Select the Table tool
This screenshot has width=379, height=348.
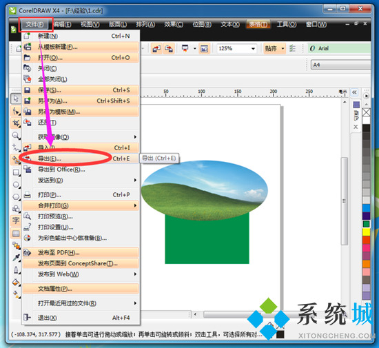(16, 234)
